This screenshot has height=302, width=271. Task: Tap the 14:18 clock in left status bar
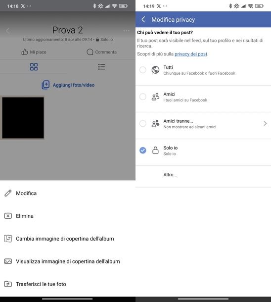point(13,6)
